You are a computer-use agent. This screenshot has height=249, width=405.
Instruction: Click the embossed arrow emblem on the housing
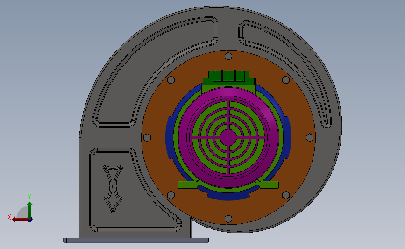click(x=113, y=189)
